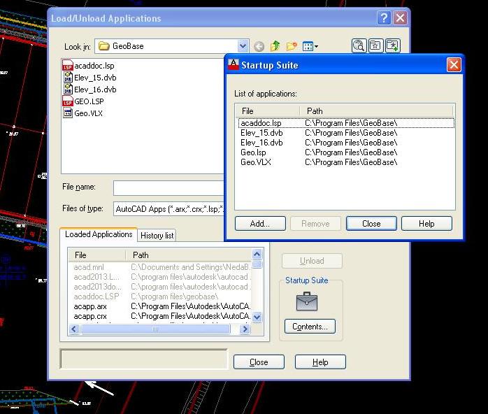Image resolution: width=488 pixels, height=414 pixels.
Task: Click Remove button in Startup Suite
Action: coord(315,224)
